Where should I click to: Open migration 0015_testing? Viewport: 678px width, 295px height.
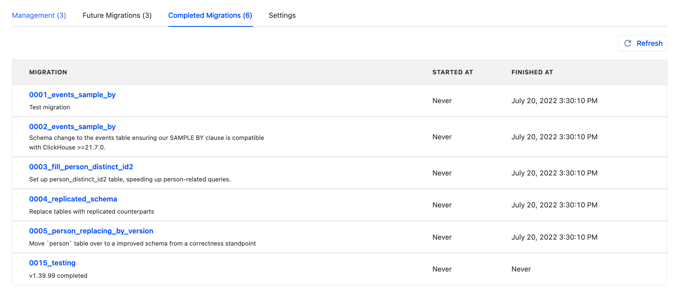(x=52, y=263)
